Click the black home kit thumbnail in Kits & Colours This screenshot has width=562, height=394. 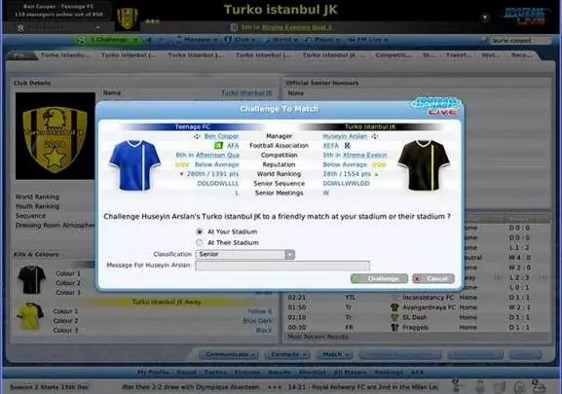click(31, 279)
